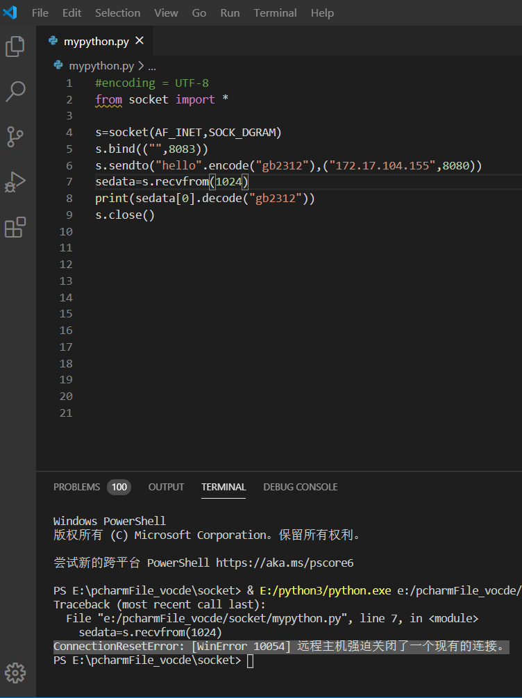This screenshot has width=522, height=698.
Task: Click 'sedata=s.recvfrom(1024)' in the editor
Action: 171,182
